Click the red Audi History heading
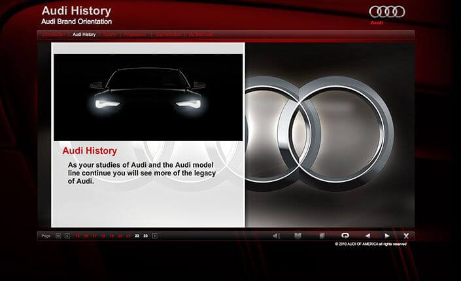This screenshot has height=281, width=461. coord(90,151)
